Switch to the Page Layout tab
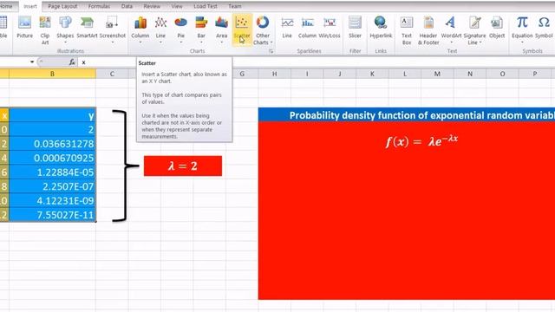The image size is (555, 312). pyautogui.click(x=62, y=6)
